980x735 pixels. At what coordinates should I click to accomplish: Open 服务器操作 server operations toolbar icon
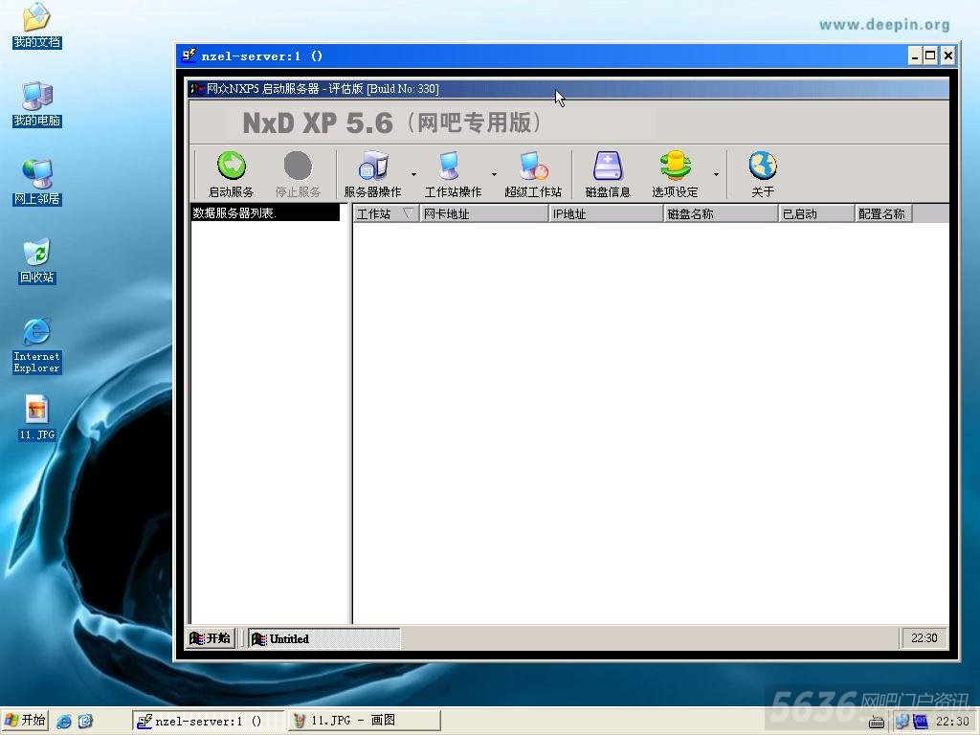click(x=373, y=166)
